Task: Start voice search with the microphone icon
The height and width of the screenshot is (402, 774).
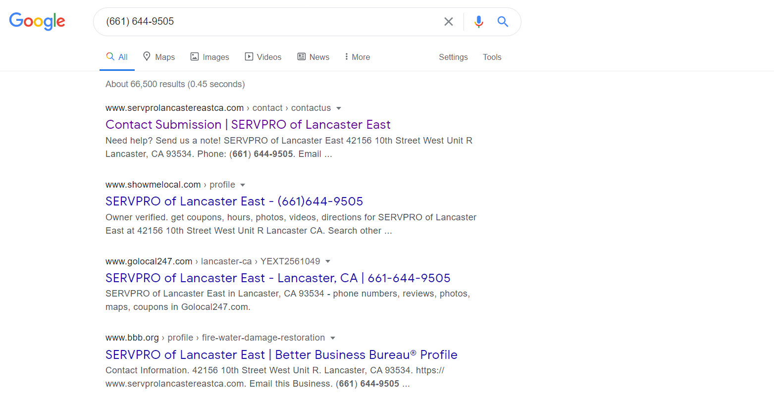Action: [478, 21]
